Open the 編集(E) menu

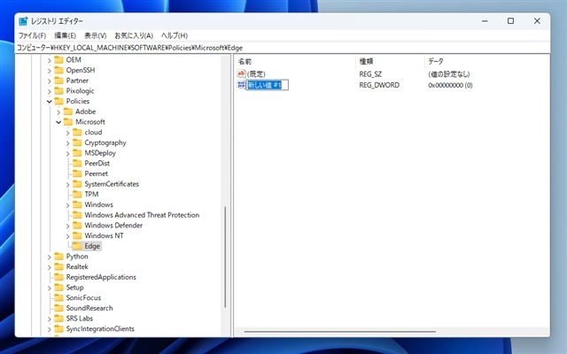tap(65, 35)
